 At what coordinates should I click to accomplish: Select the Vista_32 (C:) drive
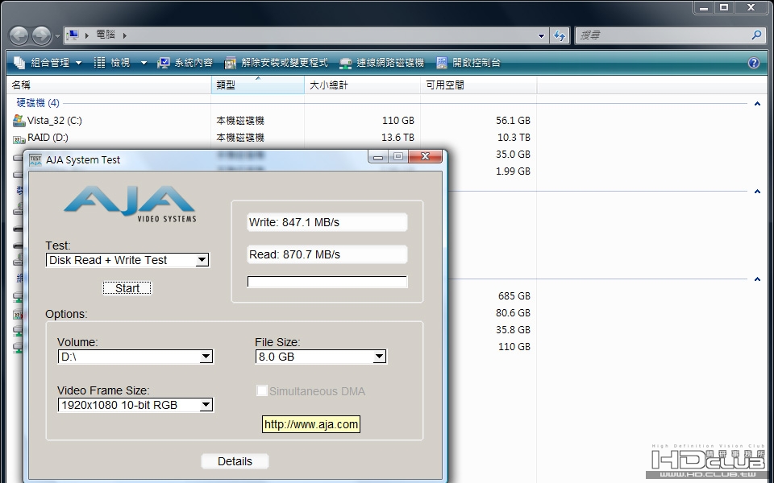pos(54,120)
